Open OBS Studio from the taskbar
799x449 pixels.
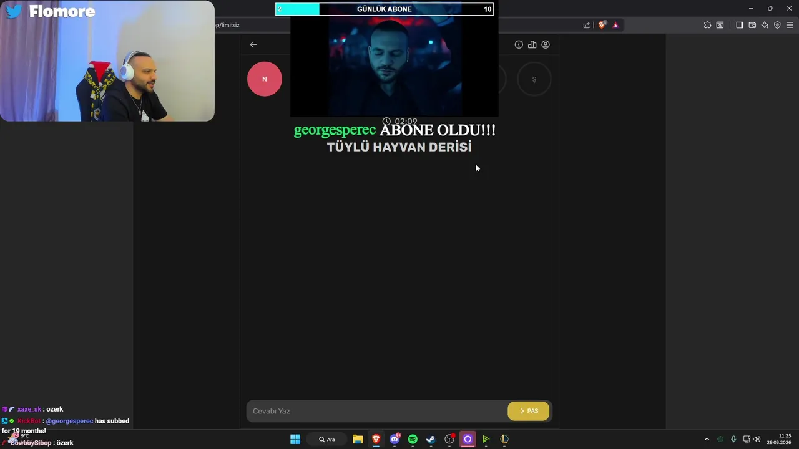coord(449,439)
